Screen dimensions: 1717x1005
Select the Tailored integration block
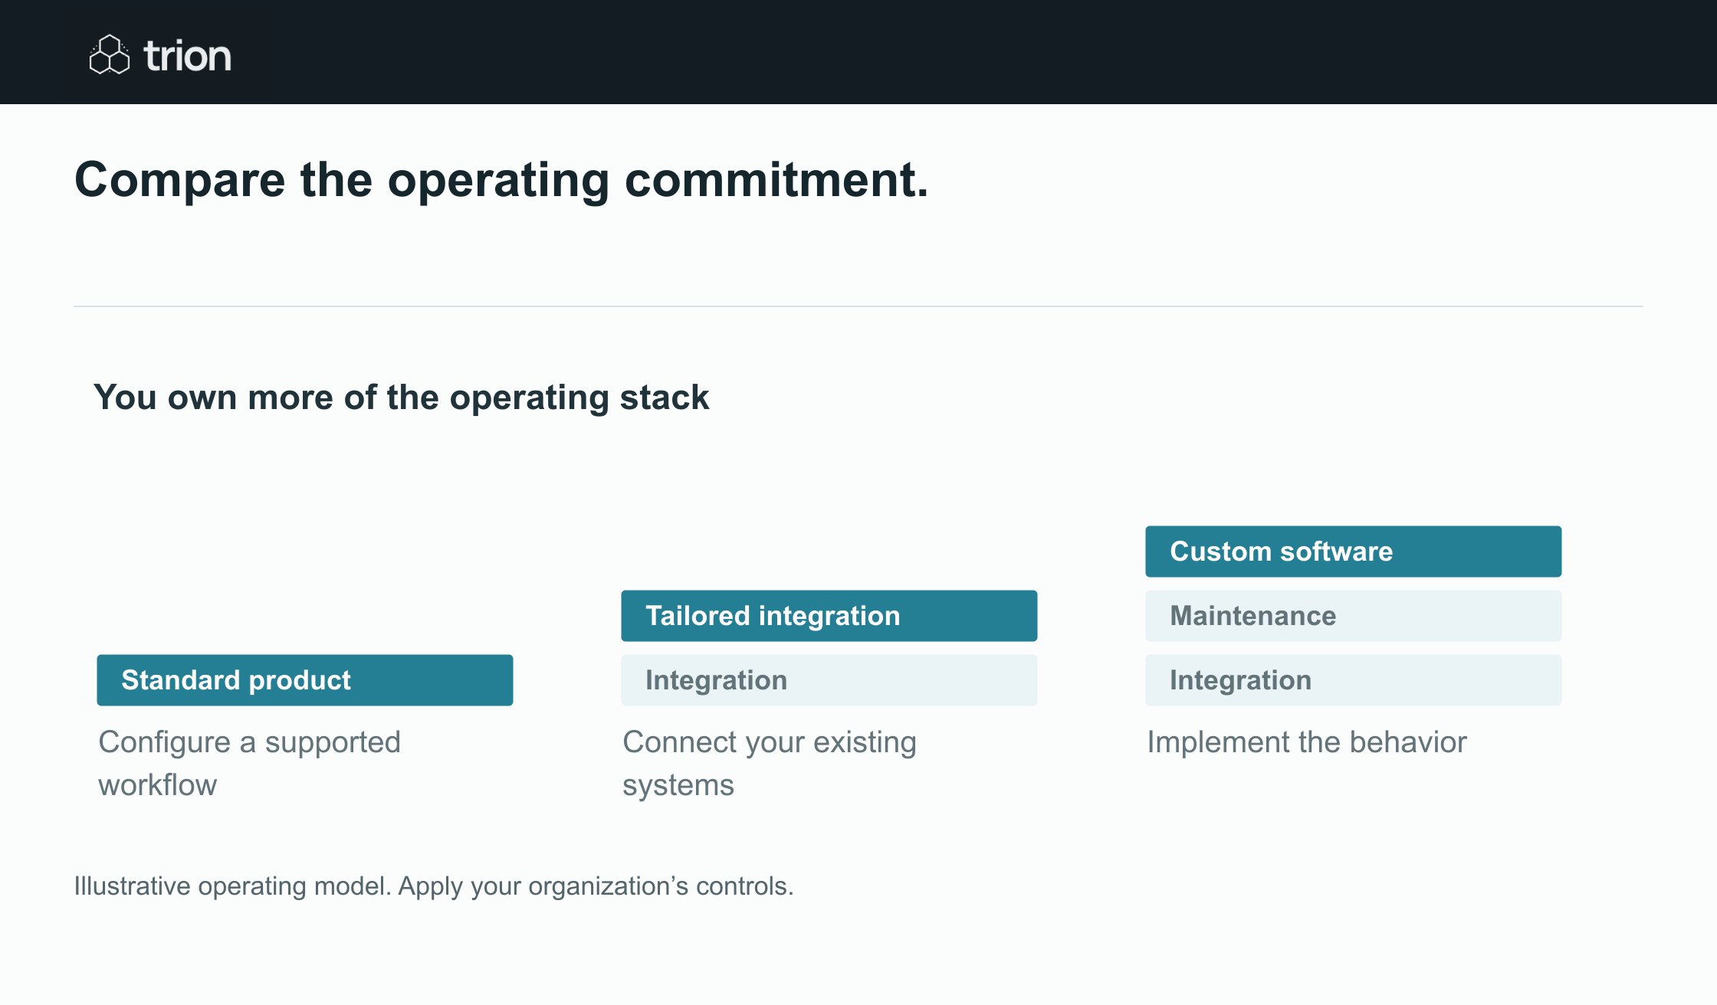click(x=829, y=616)
